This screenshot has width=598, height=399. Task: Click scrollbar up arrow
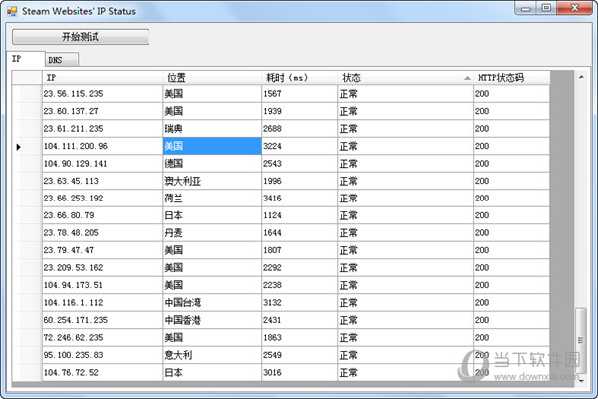(581, 77)
